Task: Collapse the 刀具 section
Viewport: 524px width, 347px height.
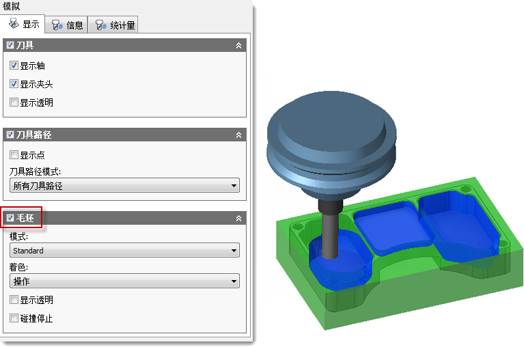Action: (x=238, y=45)
